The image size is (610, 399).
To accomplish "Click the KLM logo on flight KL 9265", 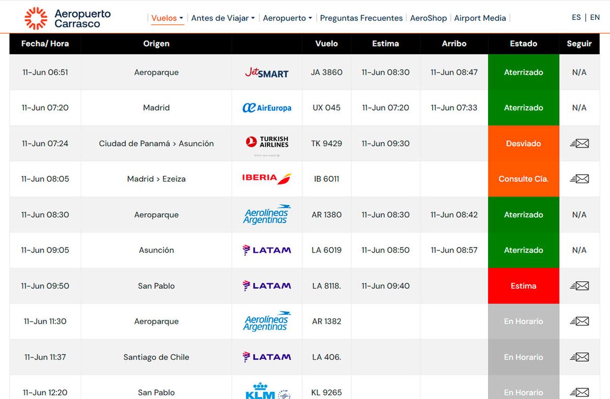I will click(266, 391).
